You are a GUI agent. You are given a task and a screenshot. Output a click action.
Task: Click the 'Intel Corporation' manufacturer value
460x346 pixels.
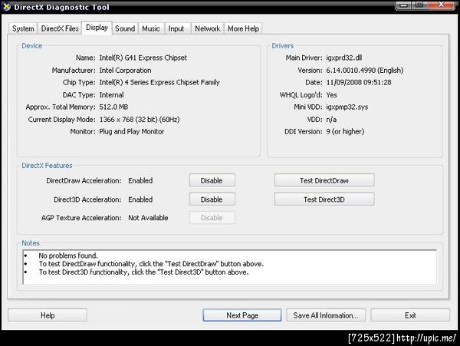125,71
